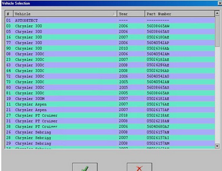Click part number 05026157AI
This screenshot has width=222, height=171.
pos(158,138)
